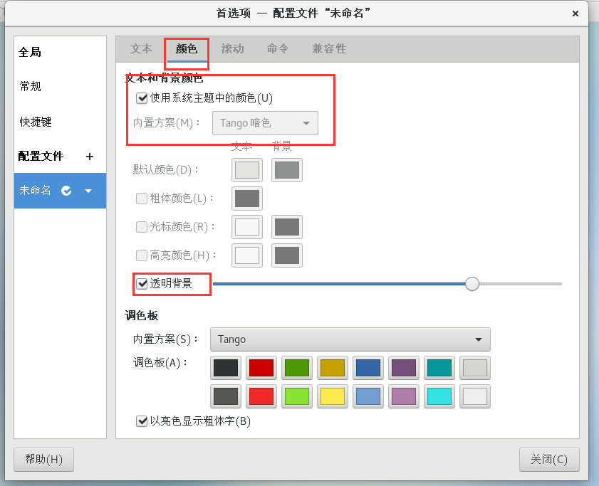Toggle 透明背景 checkbox

click(x=142, y=284)
